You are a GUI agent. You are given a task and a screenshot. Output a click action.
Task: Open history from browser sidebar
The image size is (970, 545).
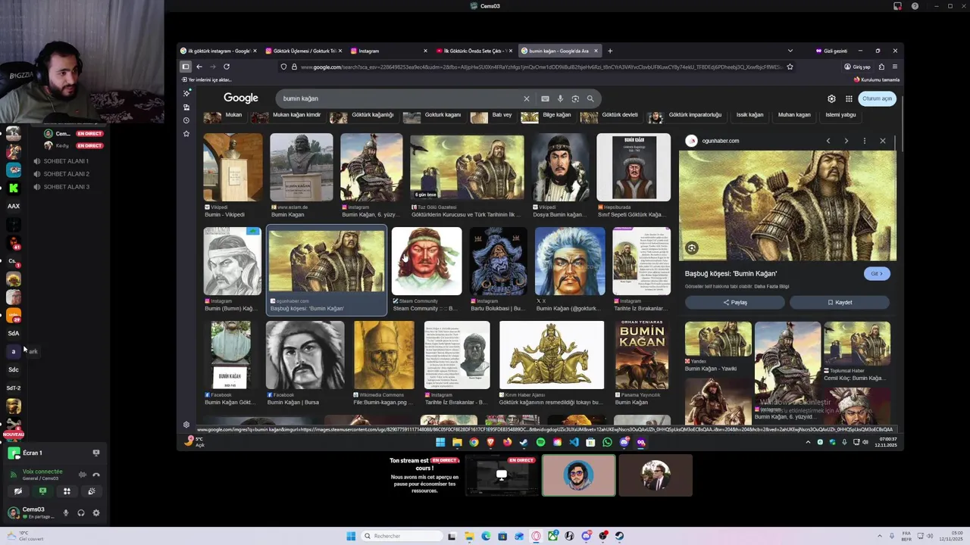click(x=186, y=120)
